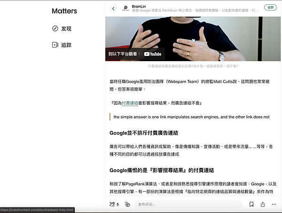Click the paragraph starting 廣告可以帶給人們
Screen dimensions: 282x213
click(x=191, y=150)
